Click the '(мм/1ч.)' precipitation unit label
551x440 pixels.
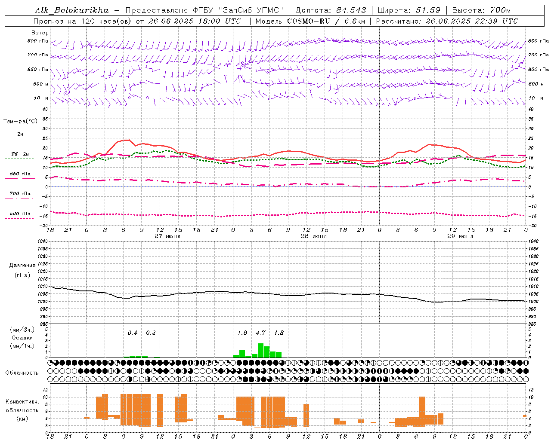22,345
